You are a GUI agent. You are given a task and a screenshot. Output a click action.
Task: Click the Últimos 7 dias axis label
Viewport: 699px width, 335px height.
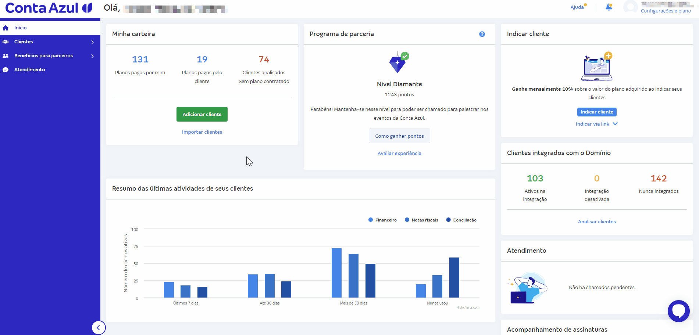coord(186,303)
